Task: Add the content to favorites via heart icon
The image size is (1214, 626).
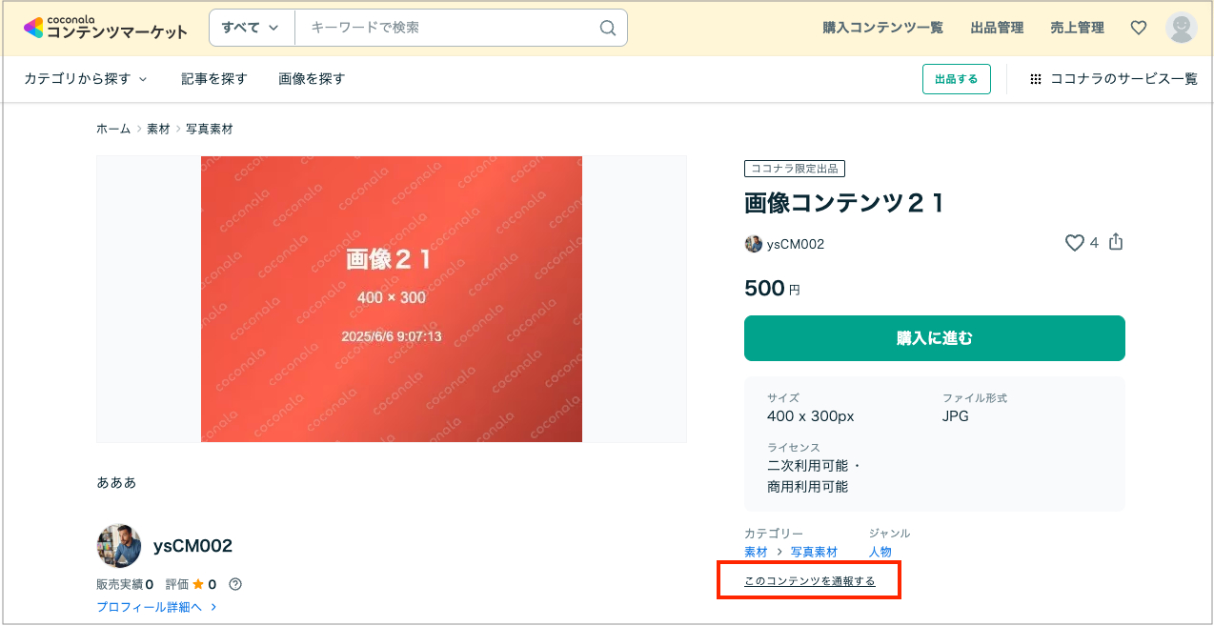Action: [1075, 243]
